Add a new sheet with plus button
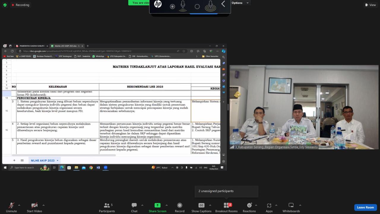The height and width of the screenshot is (214, 380). click(14, 160)
